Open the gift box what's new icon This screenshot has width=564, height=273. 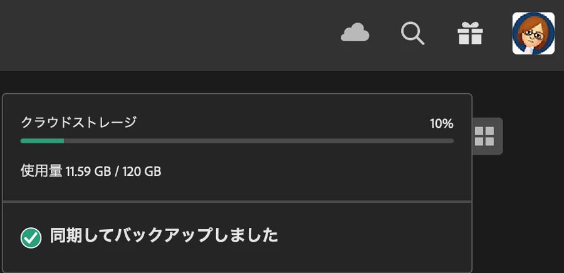coord(470,33)
